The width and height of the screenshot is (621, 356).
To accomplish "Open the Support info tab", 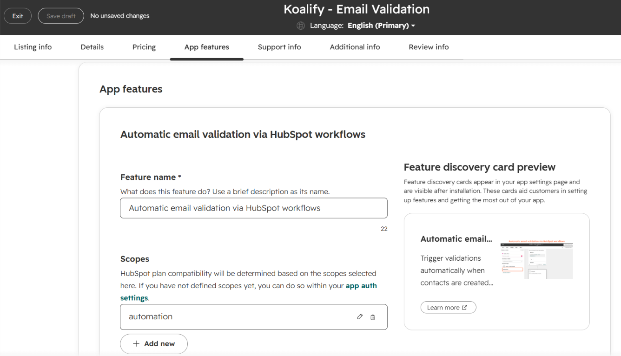I will point(279,47).
